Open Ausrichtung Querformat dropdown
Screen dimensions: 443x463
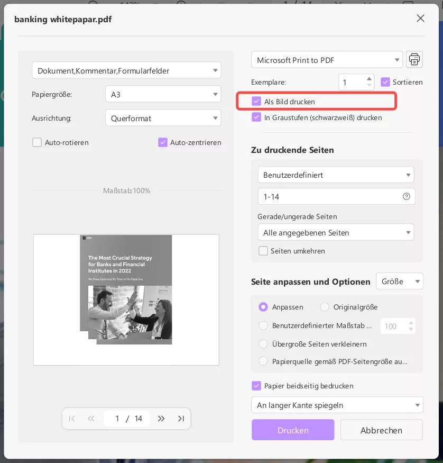pos(163,118)
